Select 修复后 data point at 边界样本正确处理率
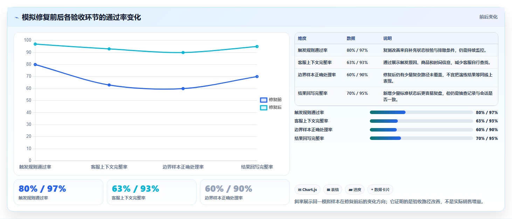 coord(183,52)
